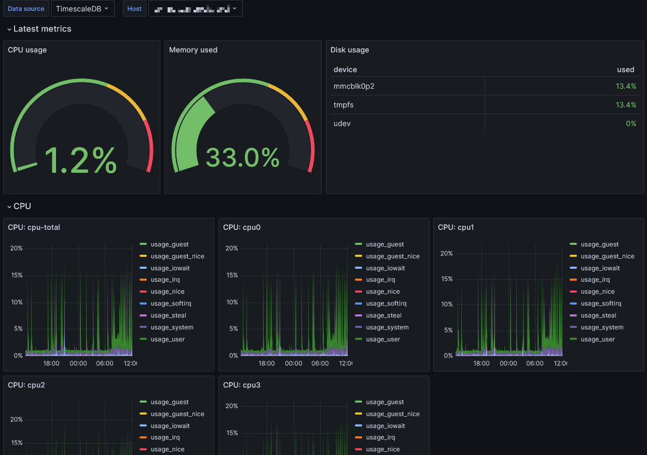Viewport: 647px width, 455px height.
Task: Toggle usage_steal series in cpu-total legend
Action: point(169,315)
